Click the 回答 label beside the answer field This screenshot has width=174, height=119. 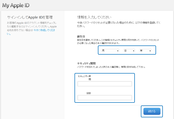[x=89, y=93]
